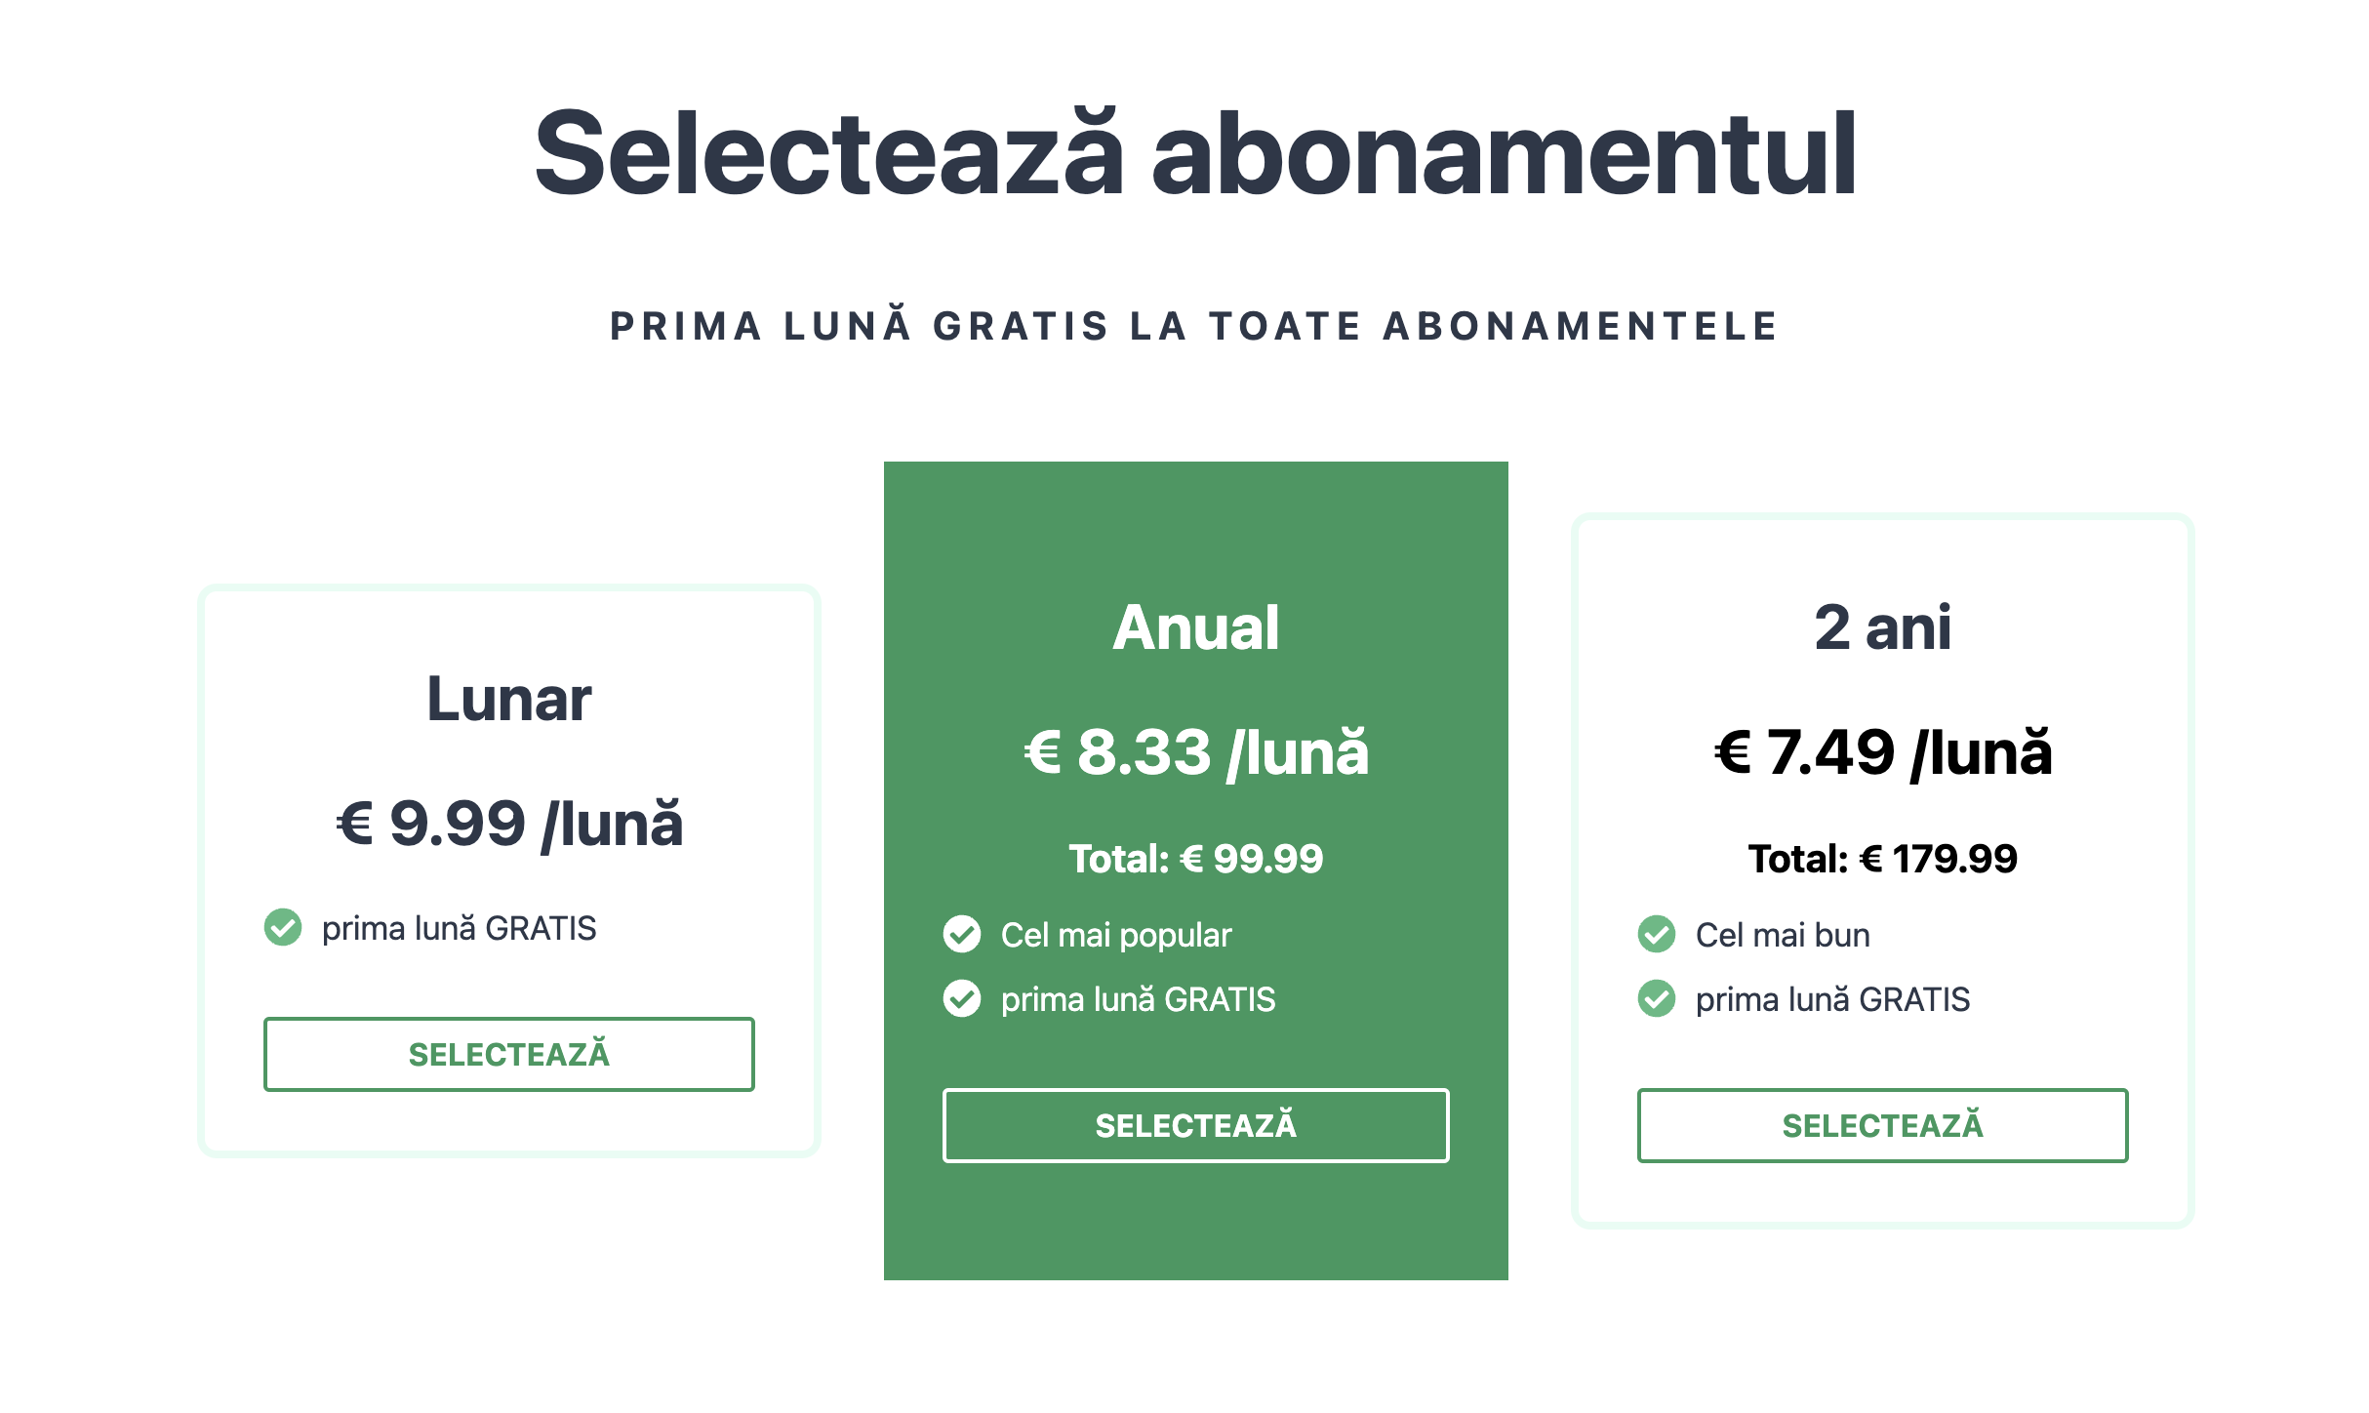Click the € 8.33 /lună price label
The height and width of the screenshot is (1413, 2369).
(1195, 751)
